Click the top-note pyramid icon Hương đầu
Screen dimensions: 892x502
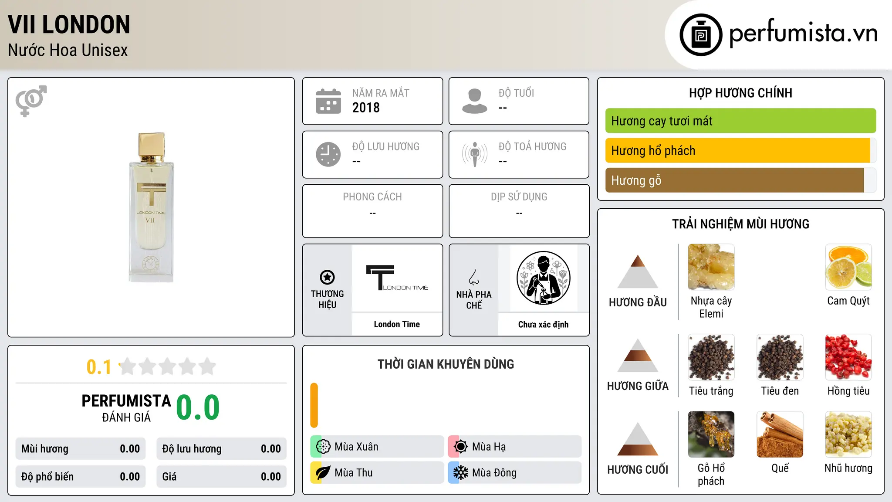click(638, 271)
